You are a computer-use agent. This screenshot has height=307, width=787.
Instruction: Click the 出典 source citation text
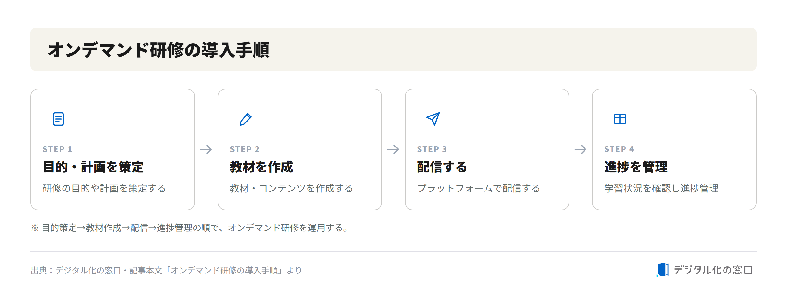(x=166, y=270)
